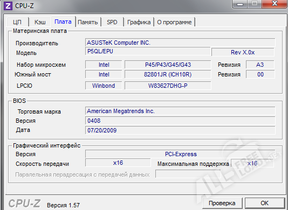
Task: Select the Память tab
Action: (x=88, y=22)
